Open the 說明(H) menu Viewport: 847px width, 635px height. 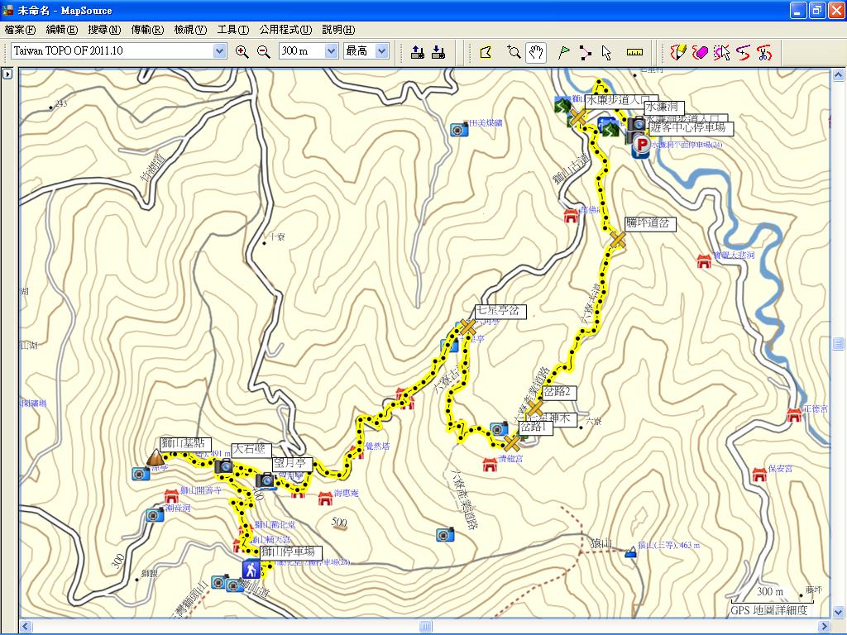click(338, 30)
